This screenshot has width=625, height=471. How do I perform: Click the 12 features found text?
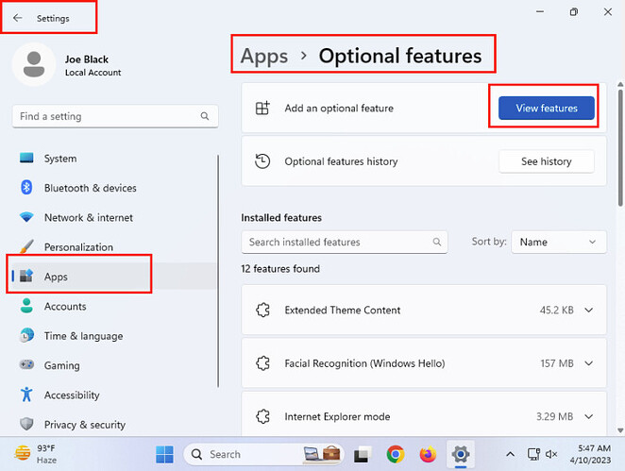coord(280,269)
